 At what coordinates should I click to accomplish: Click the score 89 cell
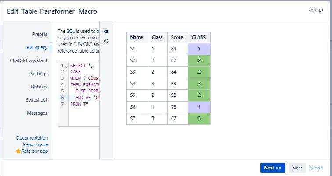178,49
